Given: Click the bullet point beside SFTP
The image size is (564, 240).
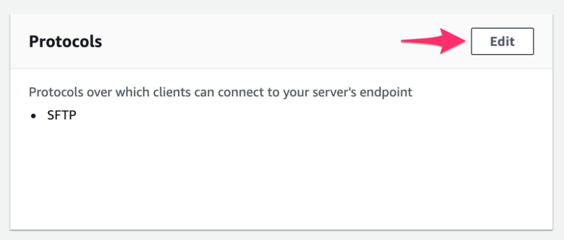Looking at the screenshot, I should 34,116.
